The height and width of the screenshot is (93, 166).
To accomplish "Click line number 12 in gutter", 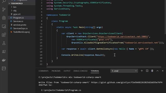I will click(41, 33).
